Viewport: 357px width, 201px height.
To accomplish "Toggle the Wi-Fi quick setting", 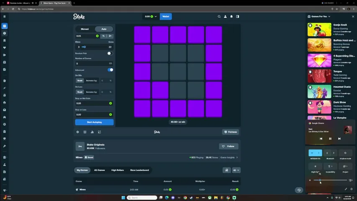I will pos(312,153).
